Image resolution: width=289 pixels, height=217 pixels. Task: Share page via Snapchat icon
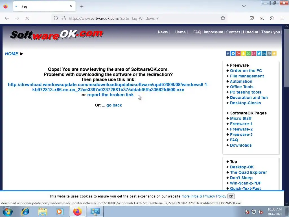[x=244, y=53]
